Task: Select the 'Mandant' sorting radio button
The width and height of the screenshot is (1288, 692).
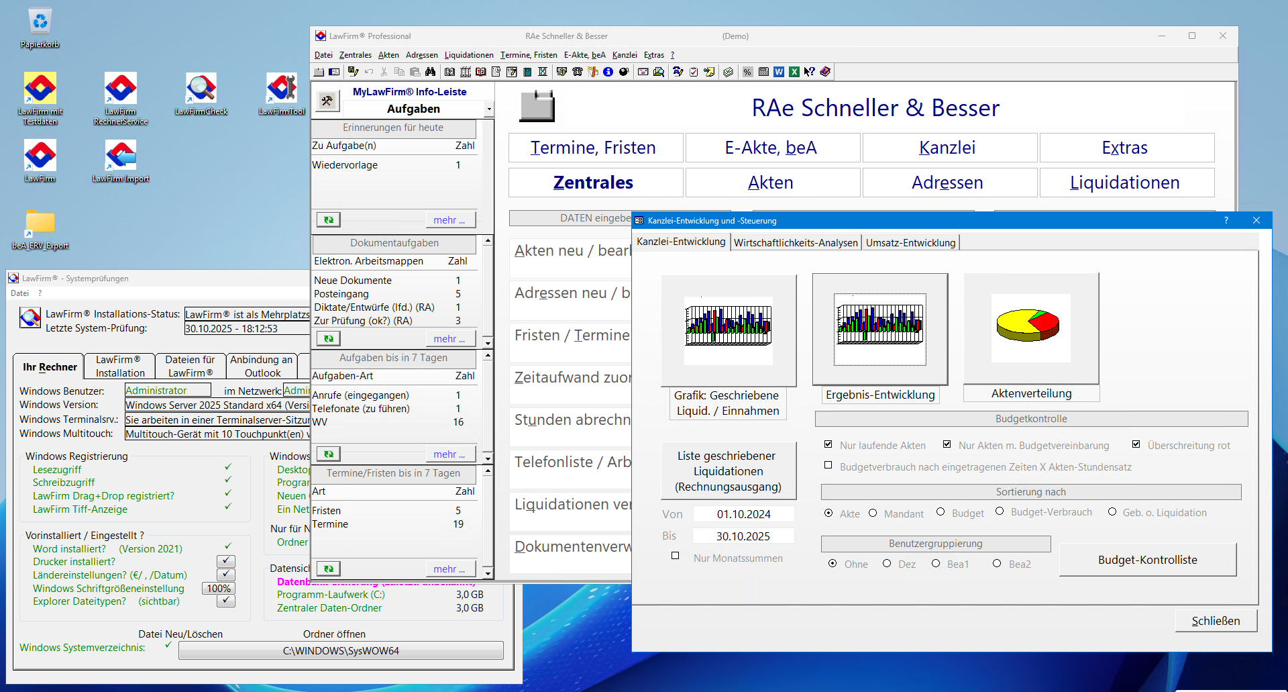Action: pos(873,513)
